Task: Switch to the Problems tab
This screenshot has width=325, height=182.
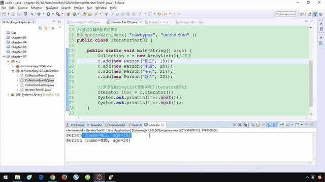Action: [x=75, y=125]
